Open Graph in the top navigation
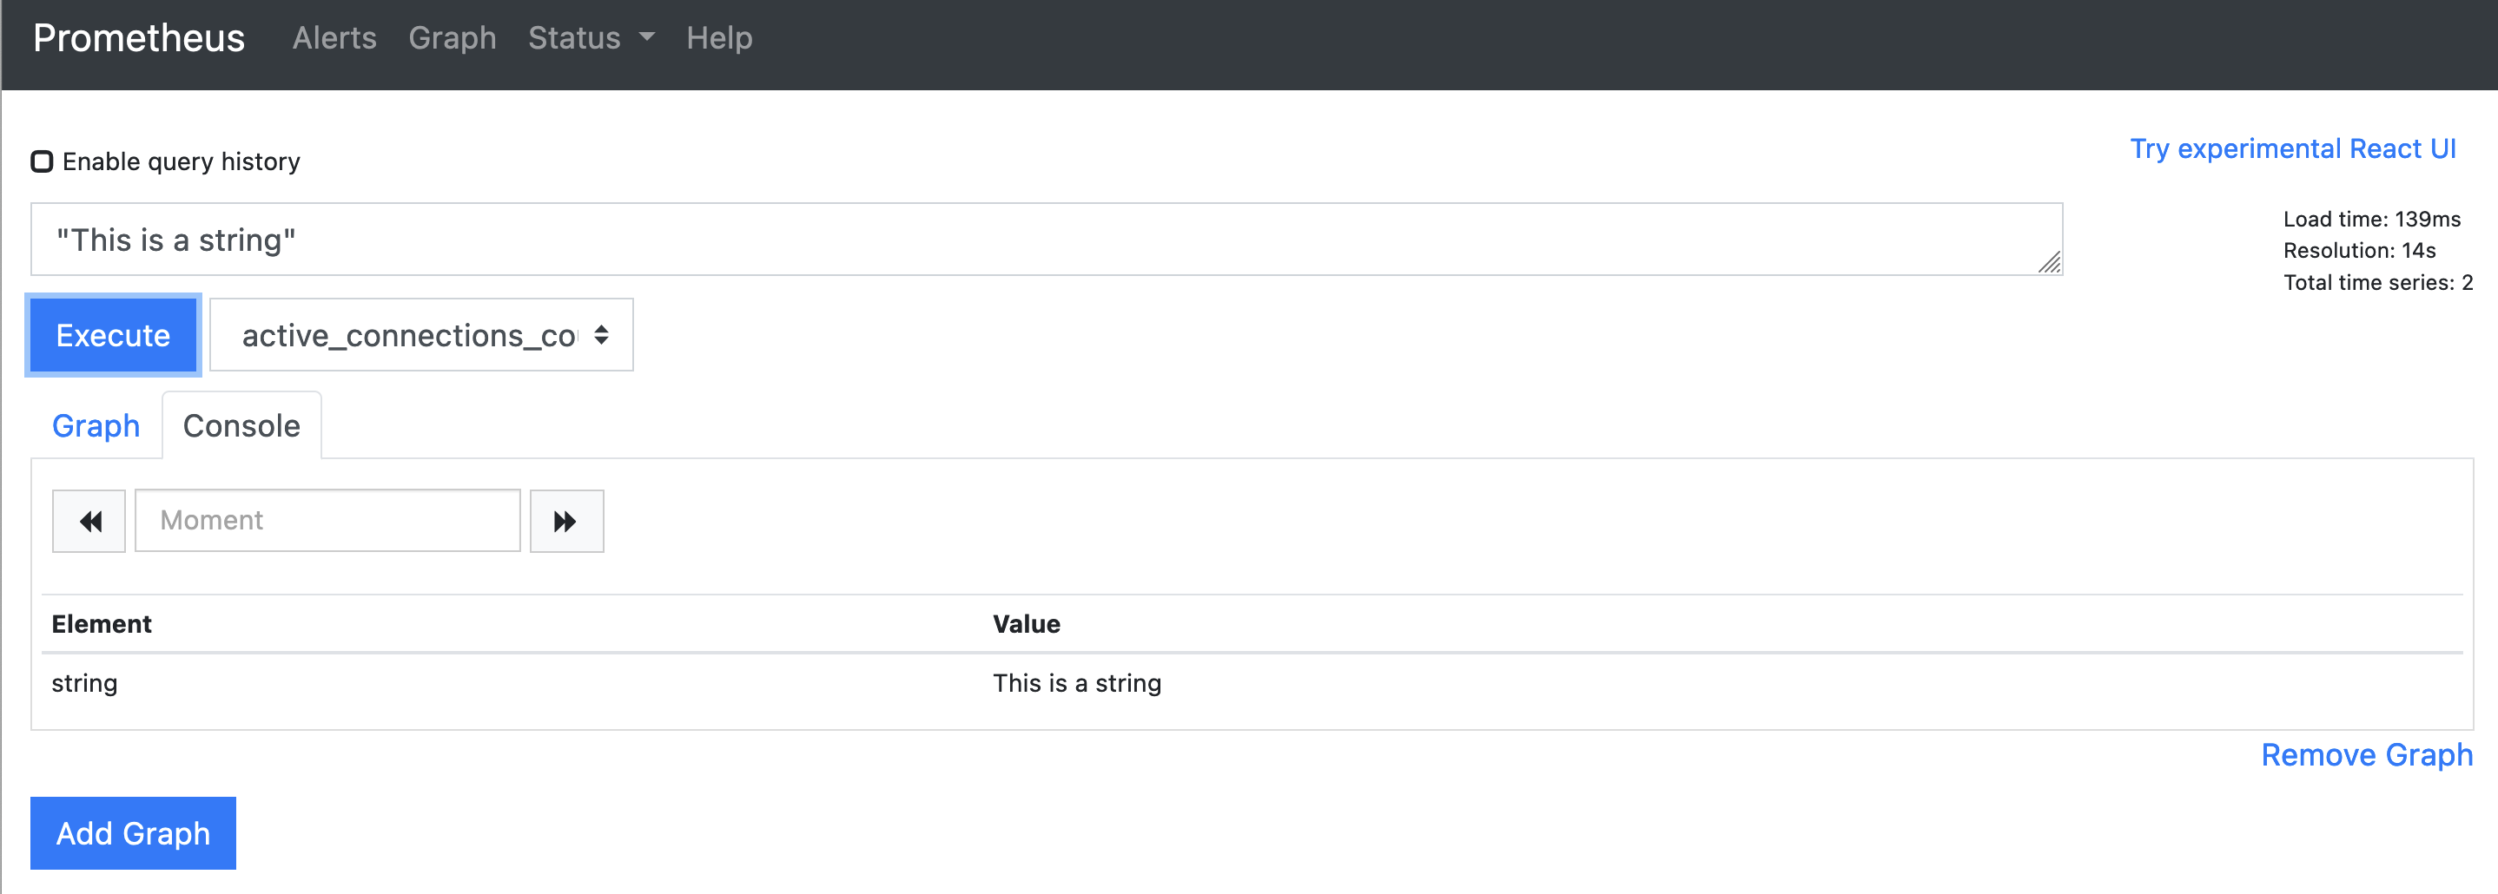Screen dimensions: 2498x894 coord(452,38)
